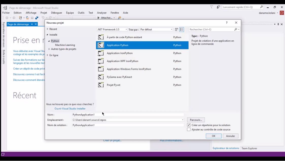
Task: Untick 'Créer un répertoire pour la solution'
Action: [x=189, y=125]
